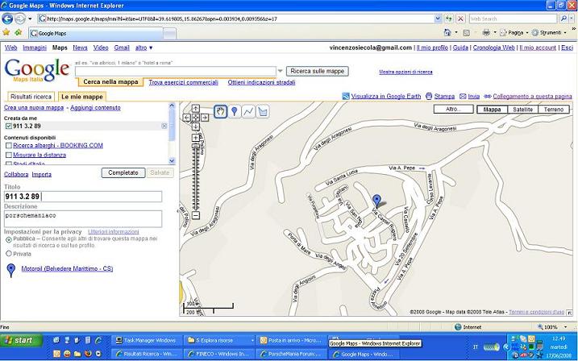
Task: Click the Firefox quick launch icon
Action: [88, 354]
